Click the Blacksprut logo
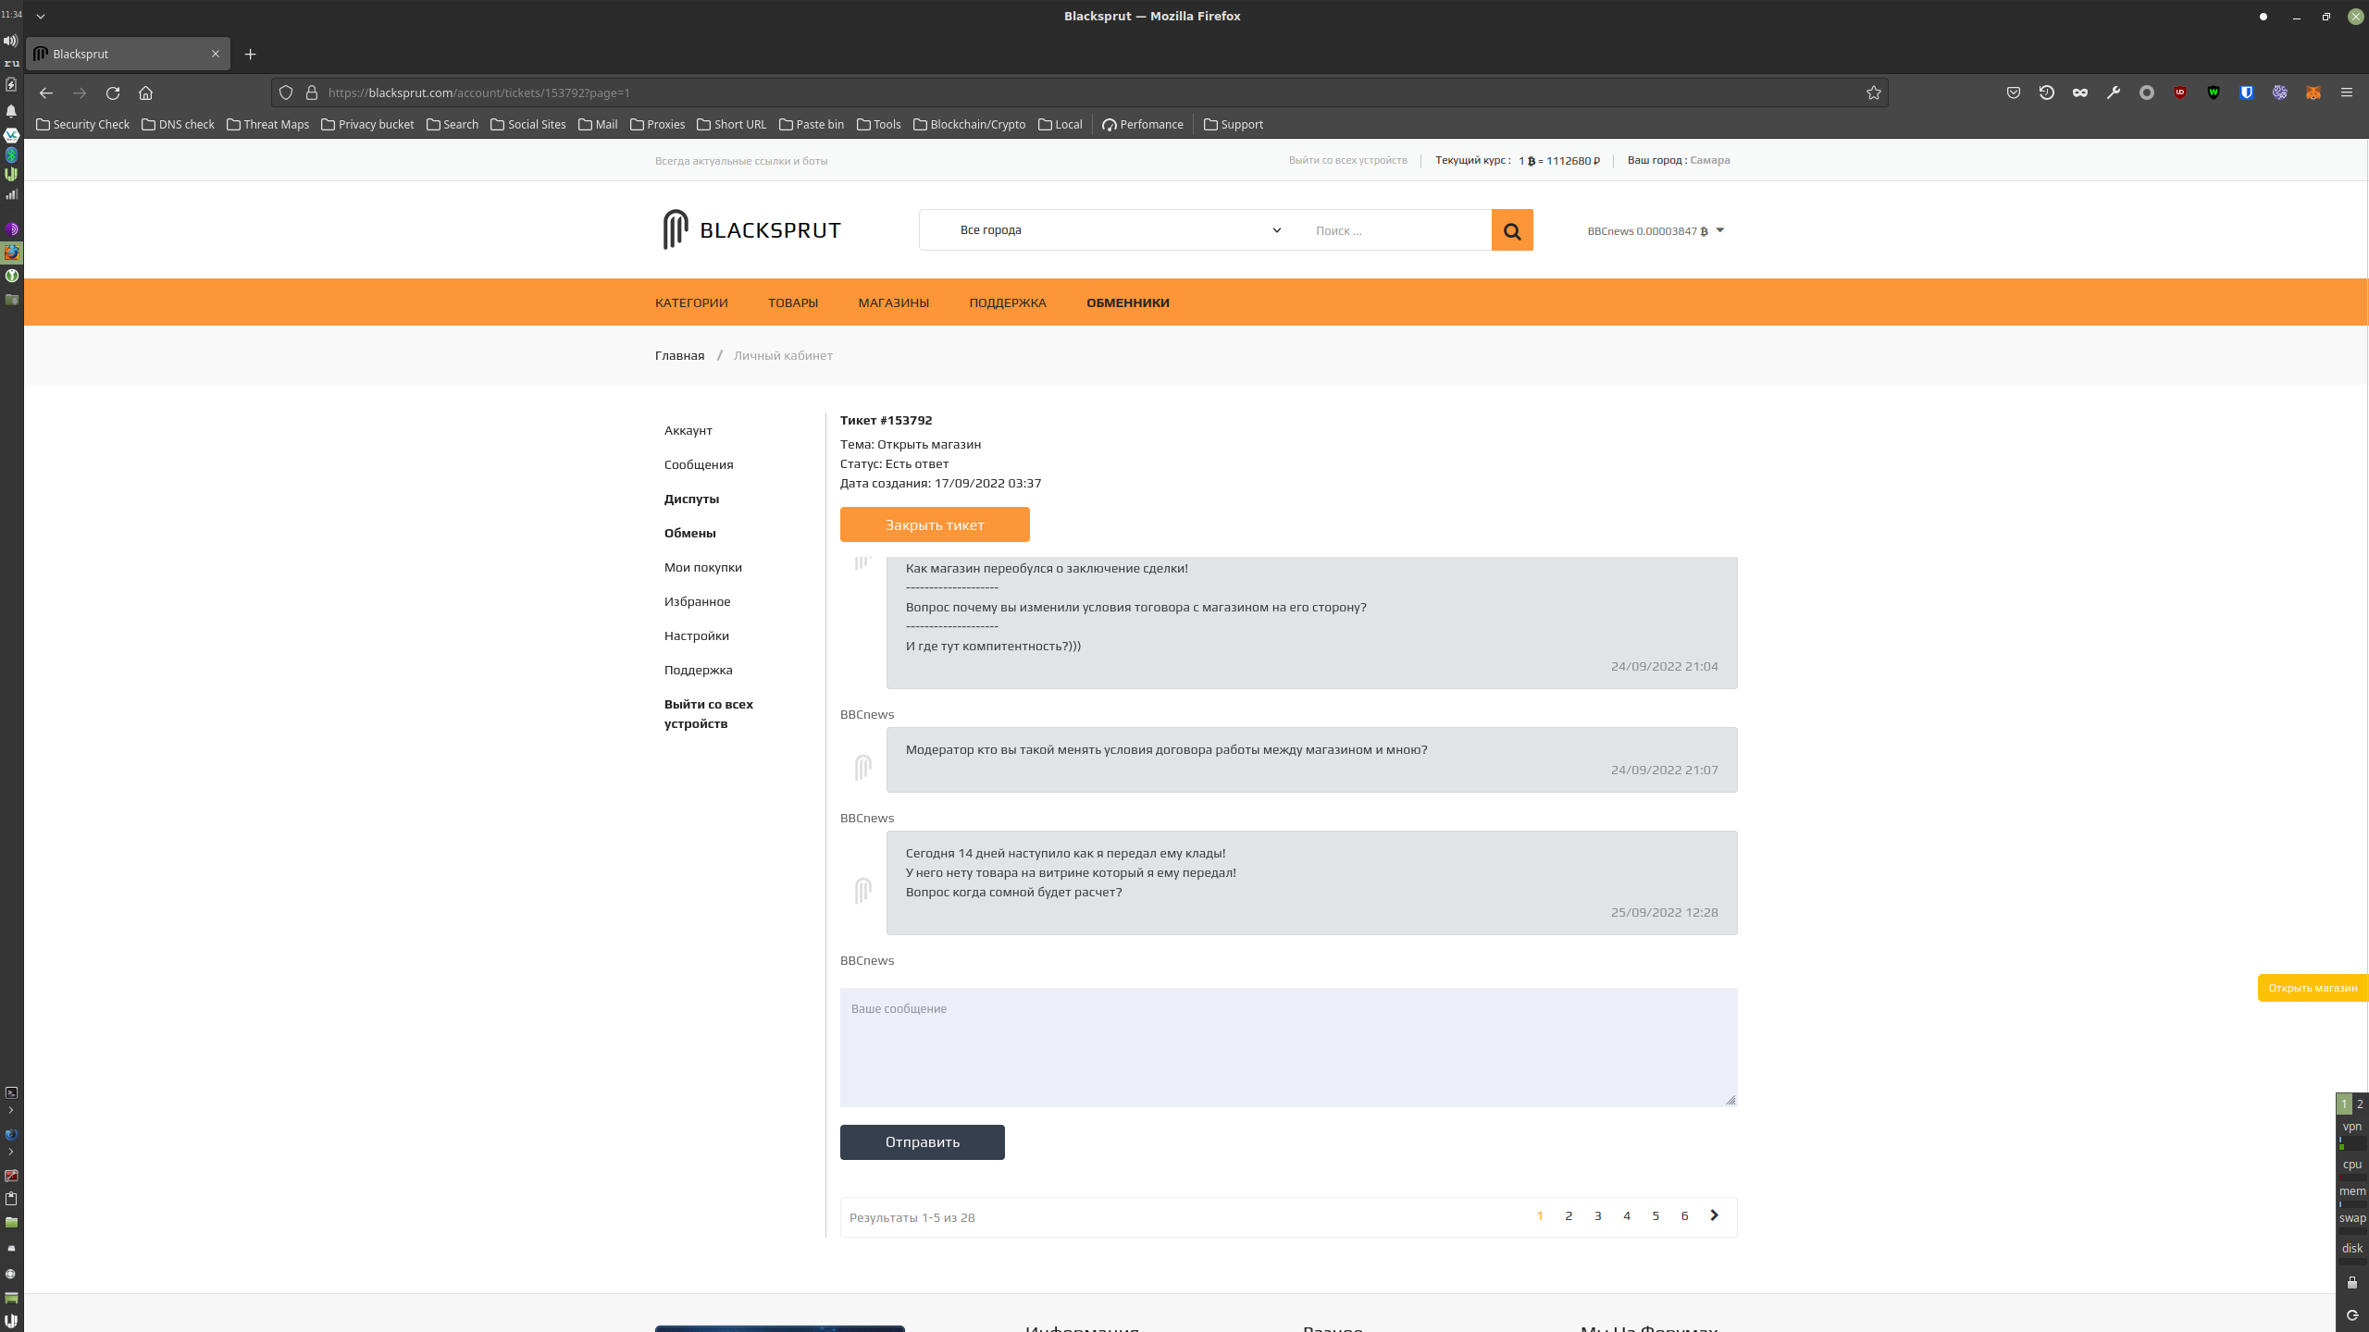 751,229
